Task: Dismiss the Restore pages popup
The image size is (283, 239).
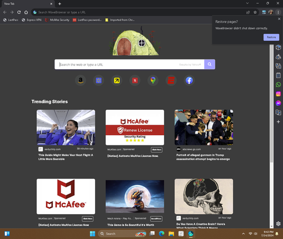Action: 279,19
